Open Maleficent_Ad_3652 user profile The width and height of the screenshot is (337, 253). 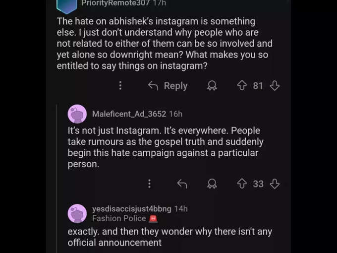pos(129,114)
